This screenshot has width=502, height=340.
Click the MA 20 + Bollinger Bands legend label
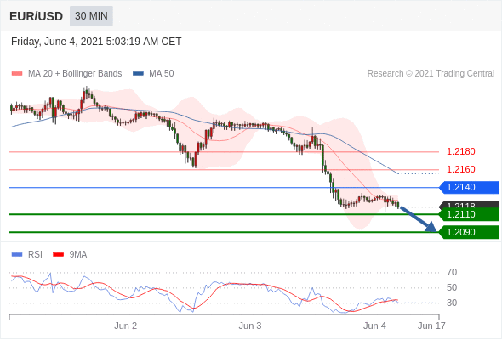point(75,74)
